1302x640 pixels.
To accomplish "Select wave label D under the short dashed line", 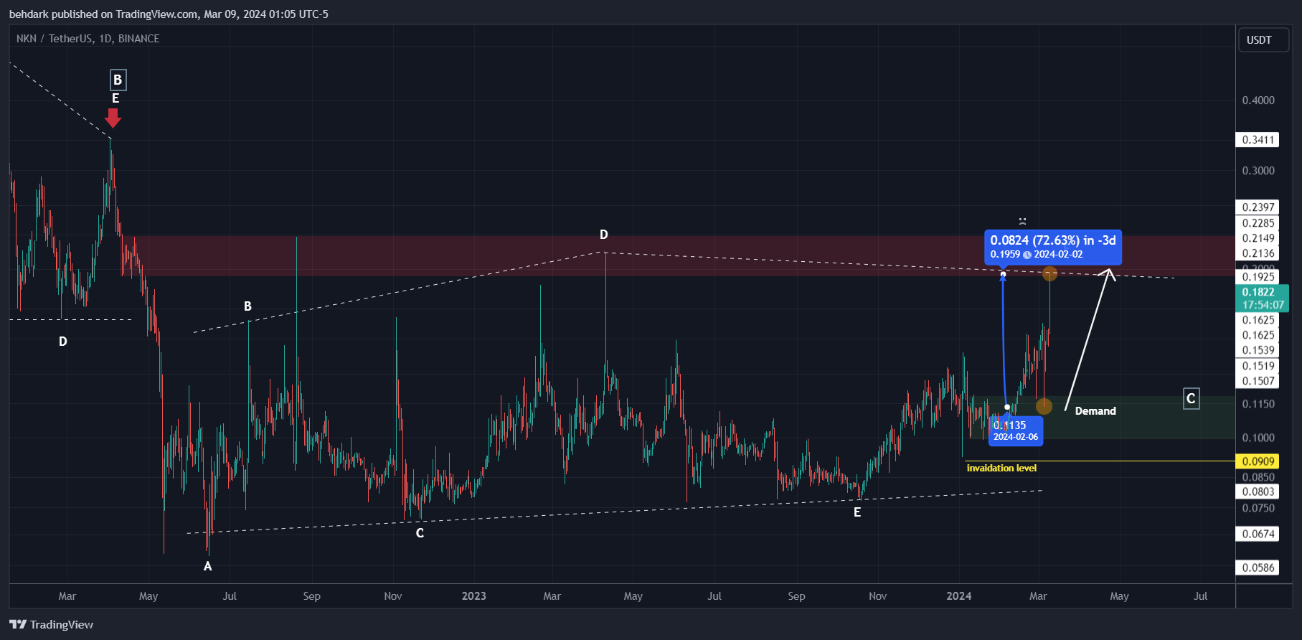I will (62, 342).
